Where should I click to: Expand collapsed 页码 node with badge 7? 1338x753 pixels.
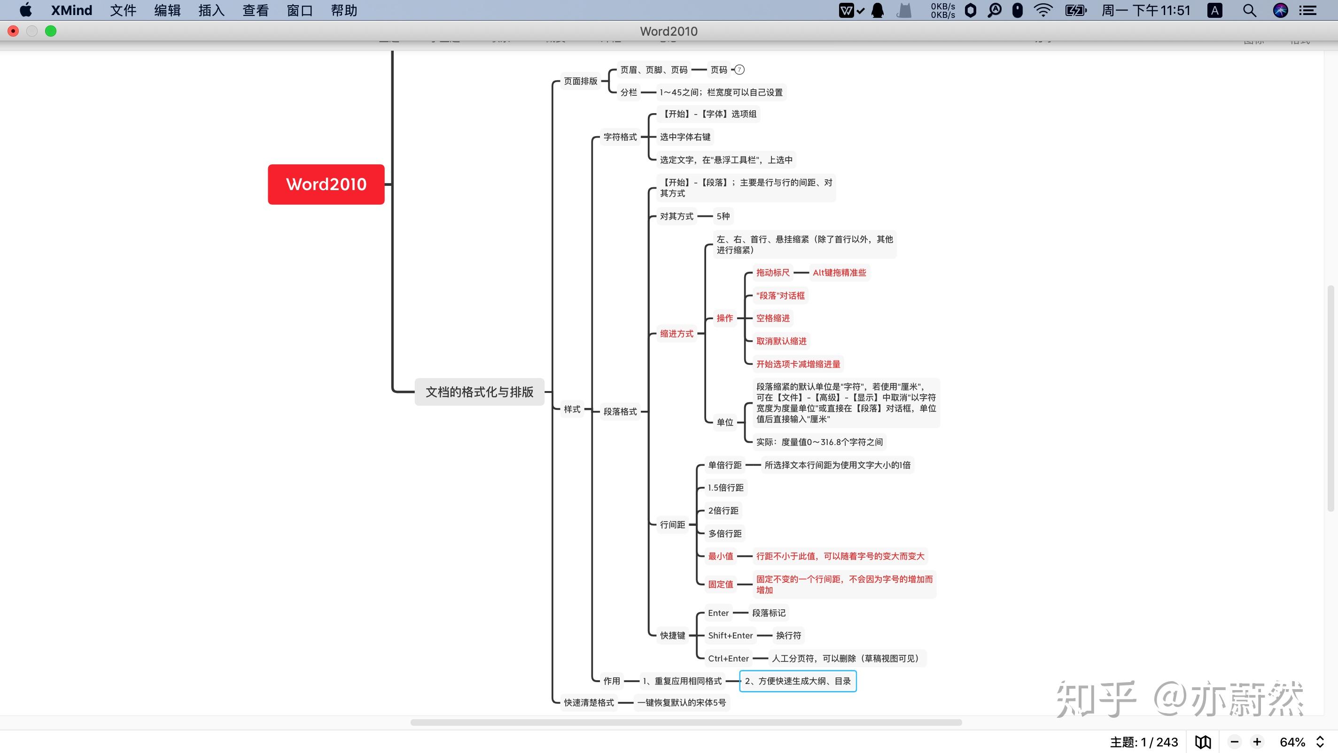coord(739,69)
